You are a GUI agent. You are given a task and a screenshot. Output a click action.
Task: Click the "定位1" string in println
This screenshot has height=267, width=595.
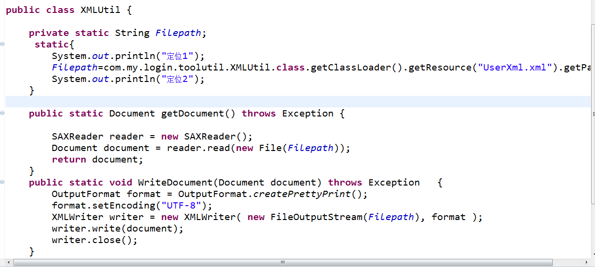pyautogui.click(x=178, y=56)
